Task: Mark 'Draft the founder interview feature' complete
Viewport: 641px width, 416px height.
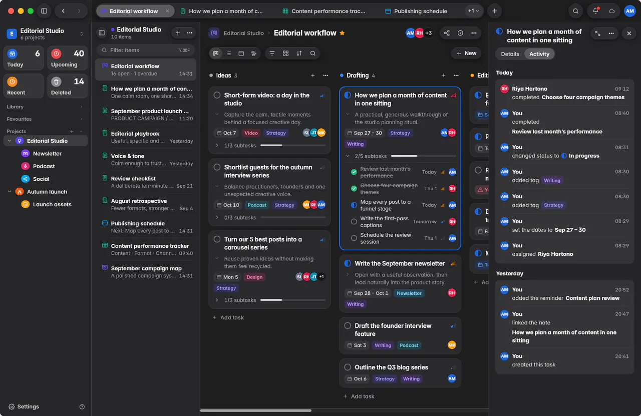Action: click(348, 325)
